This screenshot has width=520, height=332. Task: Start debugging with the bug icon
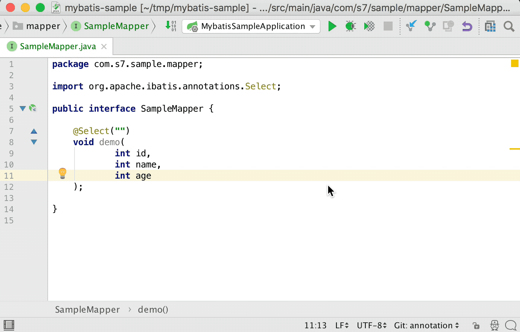coord(350,26)
